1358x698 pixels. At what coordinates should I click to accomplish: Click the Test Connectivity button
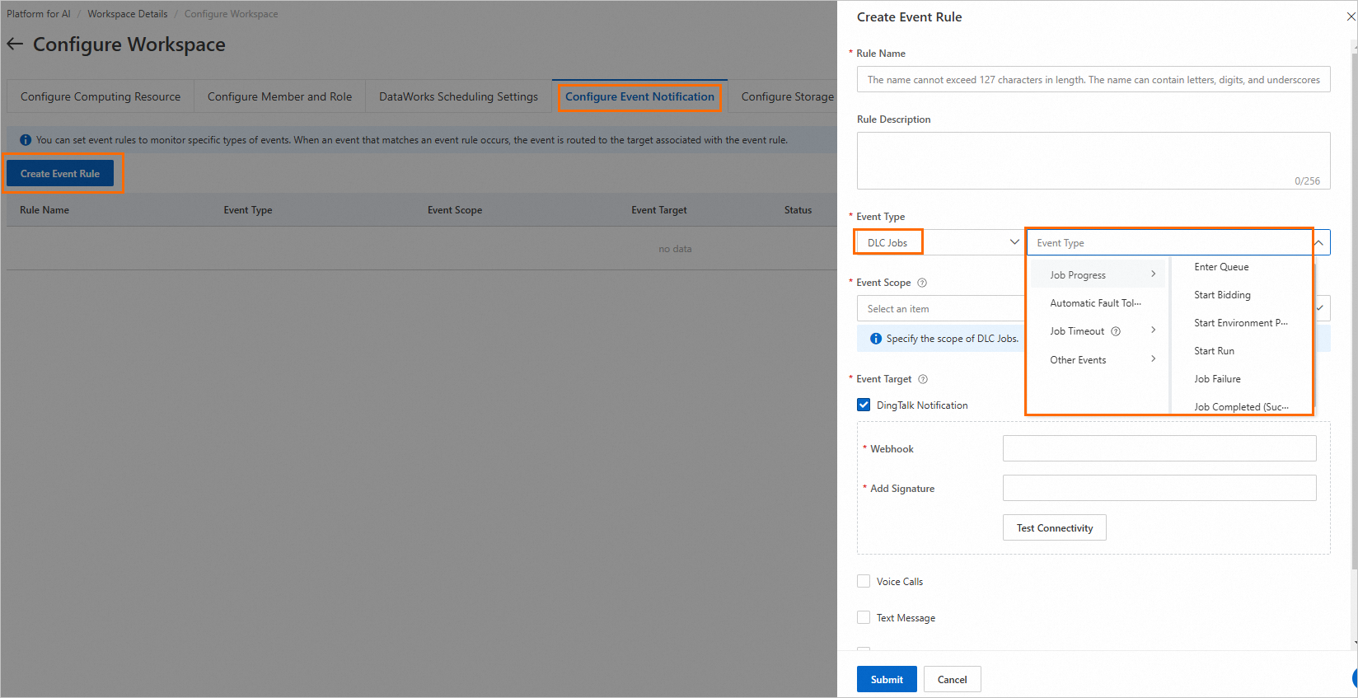point(1054,527)
